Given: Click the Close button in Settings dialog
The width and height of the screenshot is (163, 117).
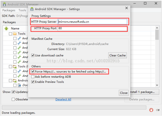Looking at the screenshot, I should (124, 93).
